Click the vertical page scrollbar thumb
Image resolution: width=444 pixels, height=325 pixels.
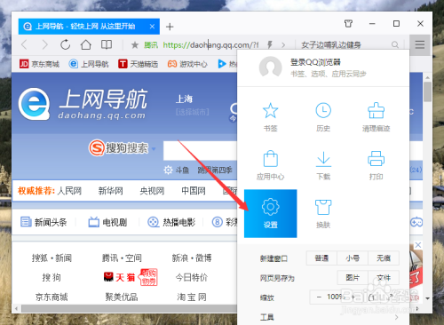[x=427, y=91]
